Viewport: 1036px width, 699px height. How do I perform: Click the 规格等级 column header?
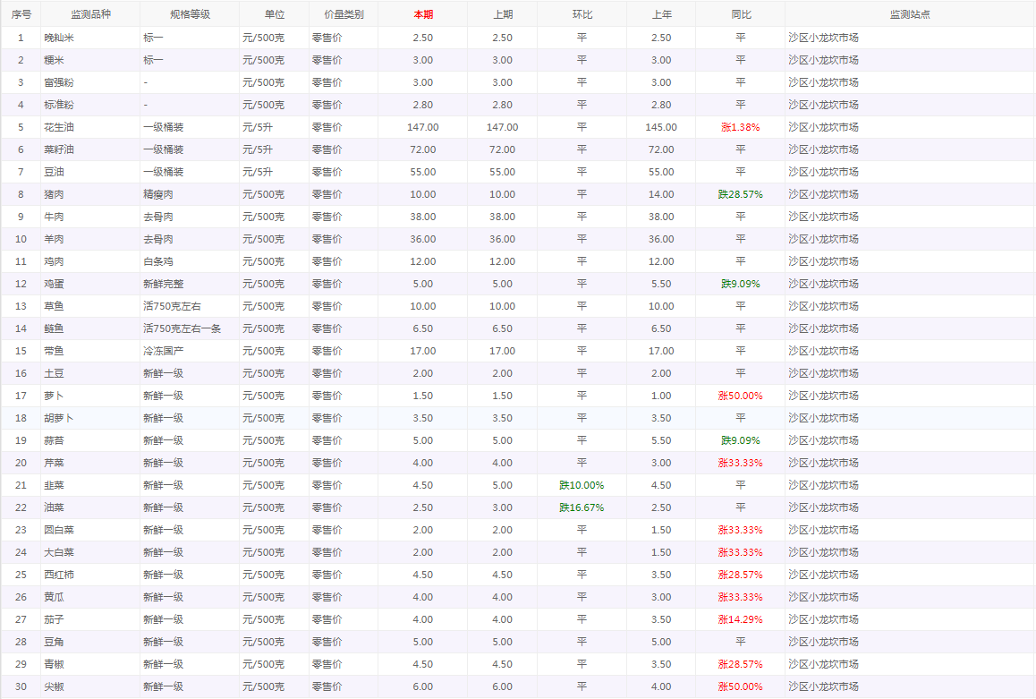tap(189, 14)
